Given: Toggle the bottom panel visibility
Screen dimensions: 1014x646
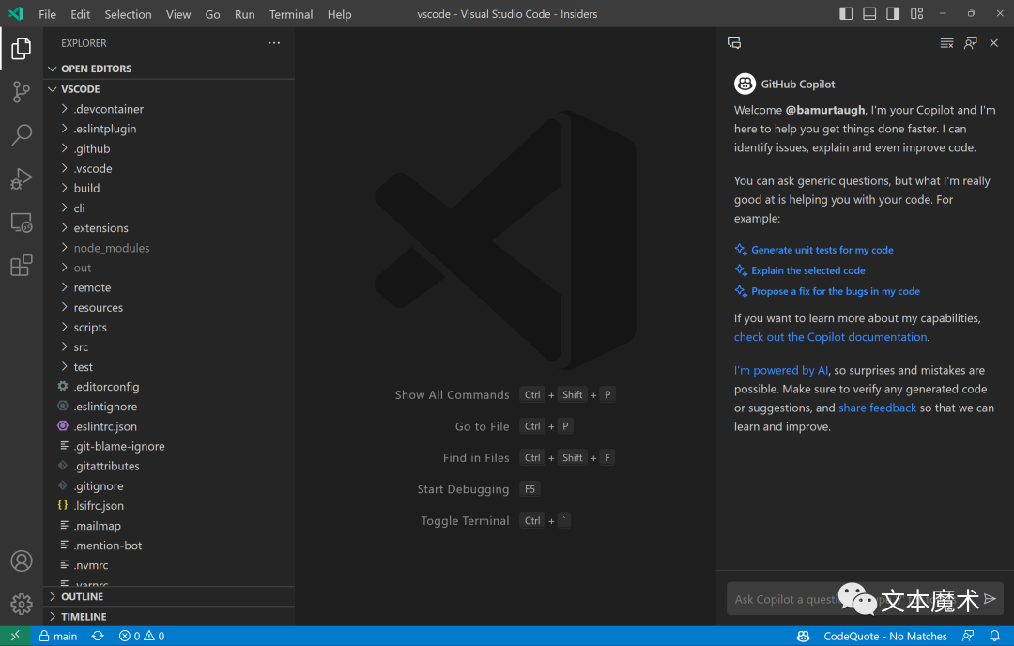Looking at the screenshot, I should 869,13.
